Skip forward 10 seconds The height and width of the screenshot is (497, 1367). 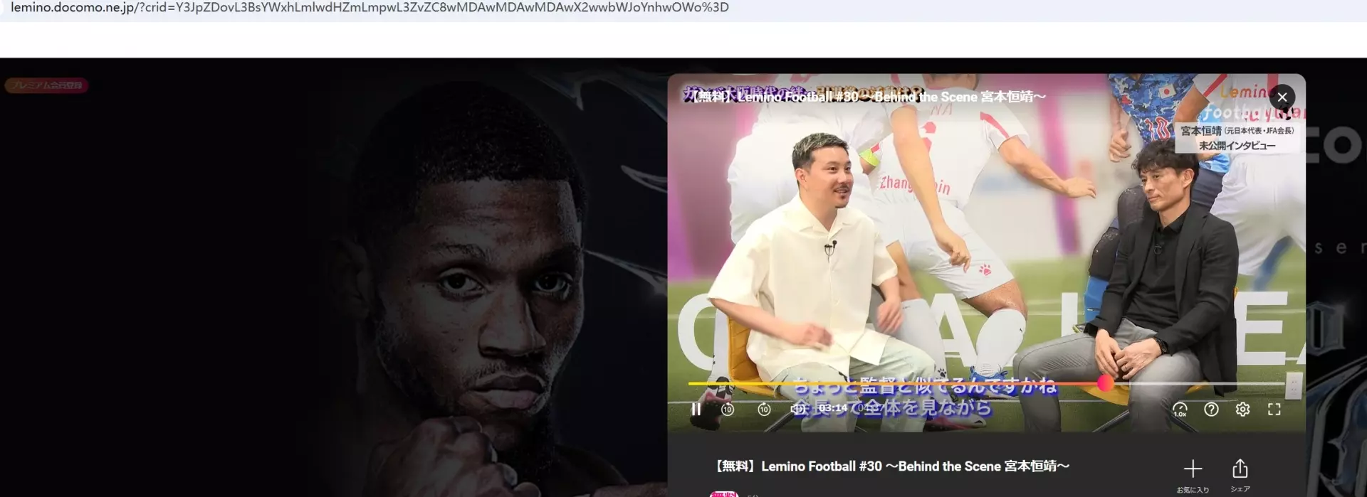pyautogui.click(x=764, y=410)
